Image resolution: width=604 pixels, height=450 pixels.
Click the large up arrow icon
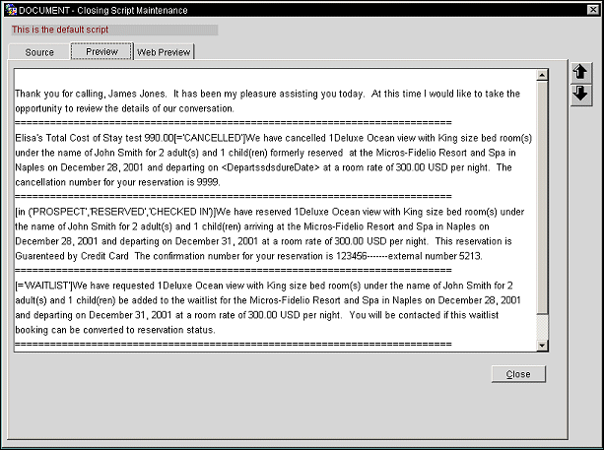coord(580,73)
